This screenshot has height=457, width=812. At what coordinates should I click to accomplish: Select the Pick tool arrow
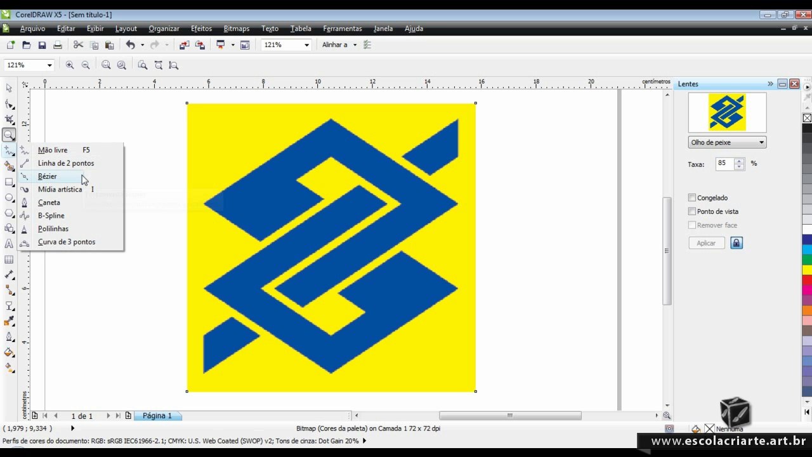point(9,88)
